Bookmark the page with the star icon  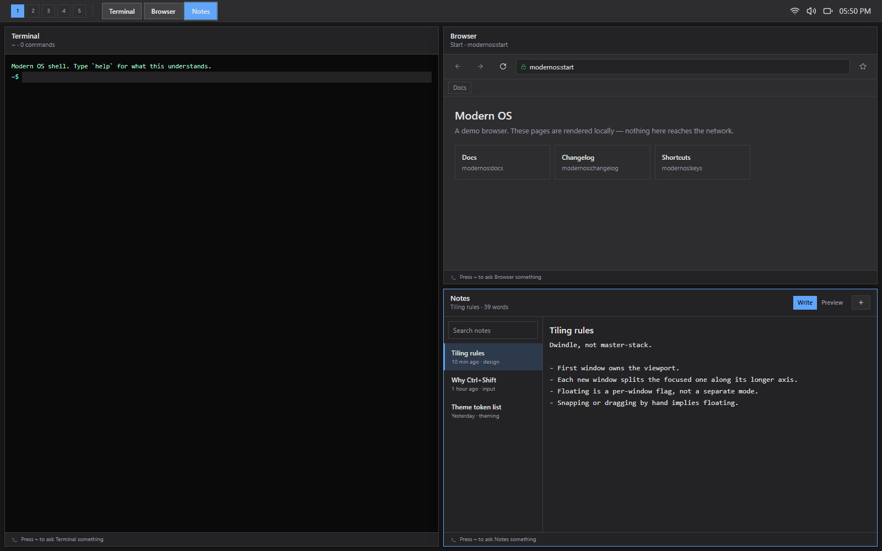coord(863,67)
